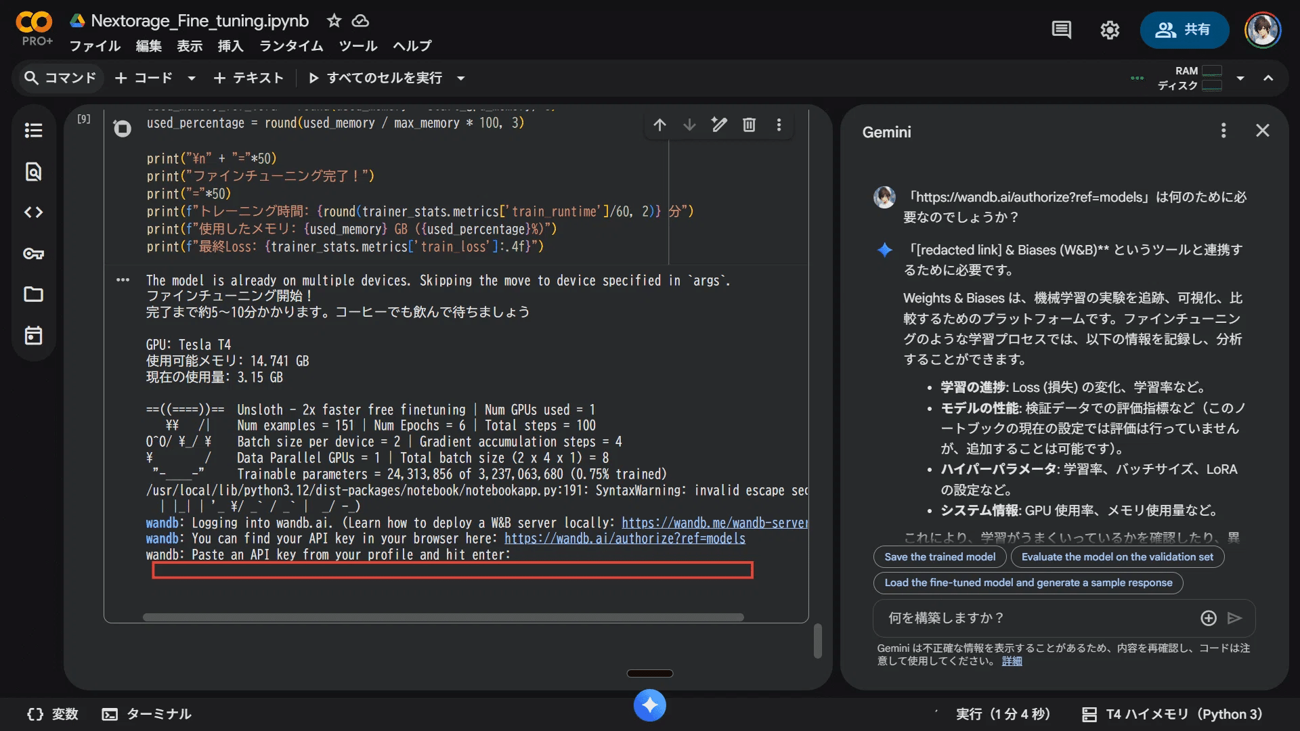Send the Gemini prompt
1300x731 pixels.
(1235, 618)
